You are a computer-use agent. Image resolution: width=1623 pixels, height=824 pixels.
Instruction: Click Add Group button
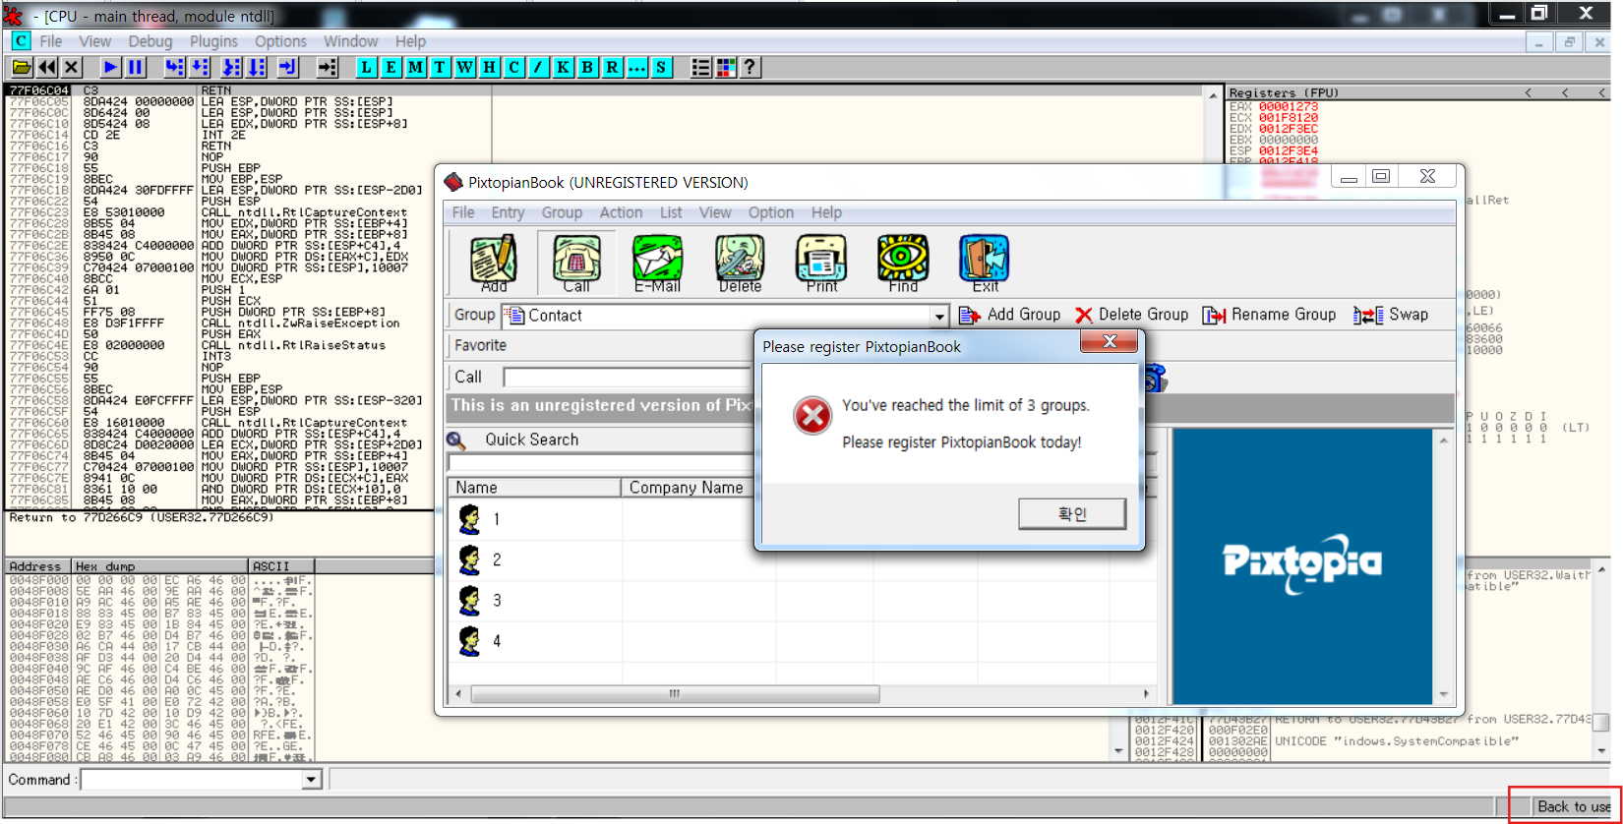(x=1010, y=315)
